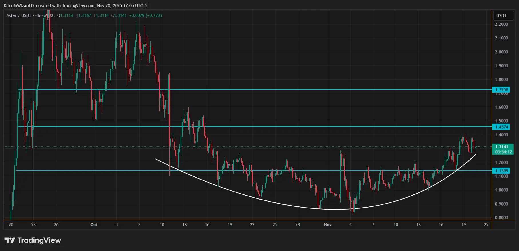This screenshot has height=251, width=519.
Task: Click the countdown timer 03:54:12
Action: pos(503,152)
